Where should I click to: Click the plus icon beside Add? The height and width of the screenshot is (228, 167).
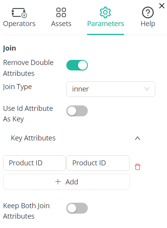coord(58,182)
